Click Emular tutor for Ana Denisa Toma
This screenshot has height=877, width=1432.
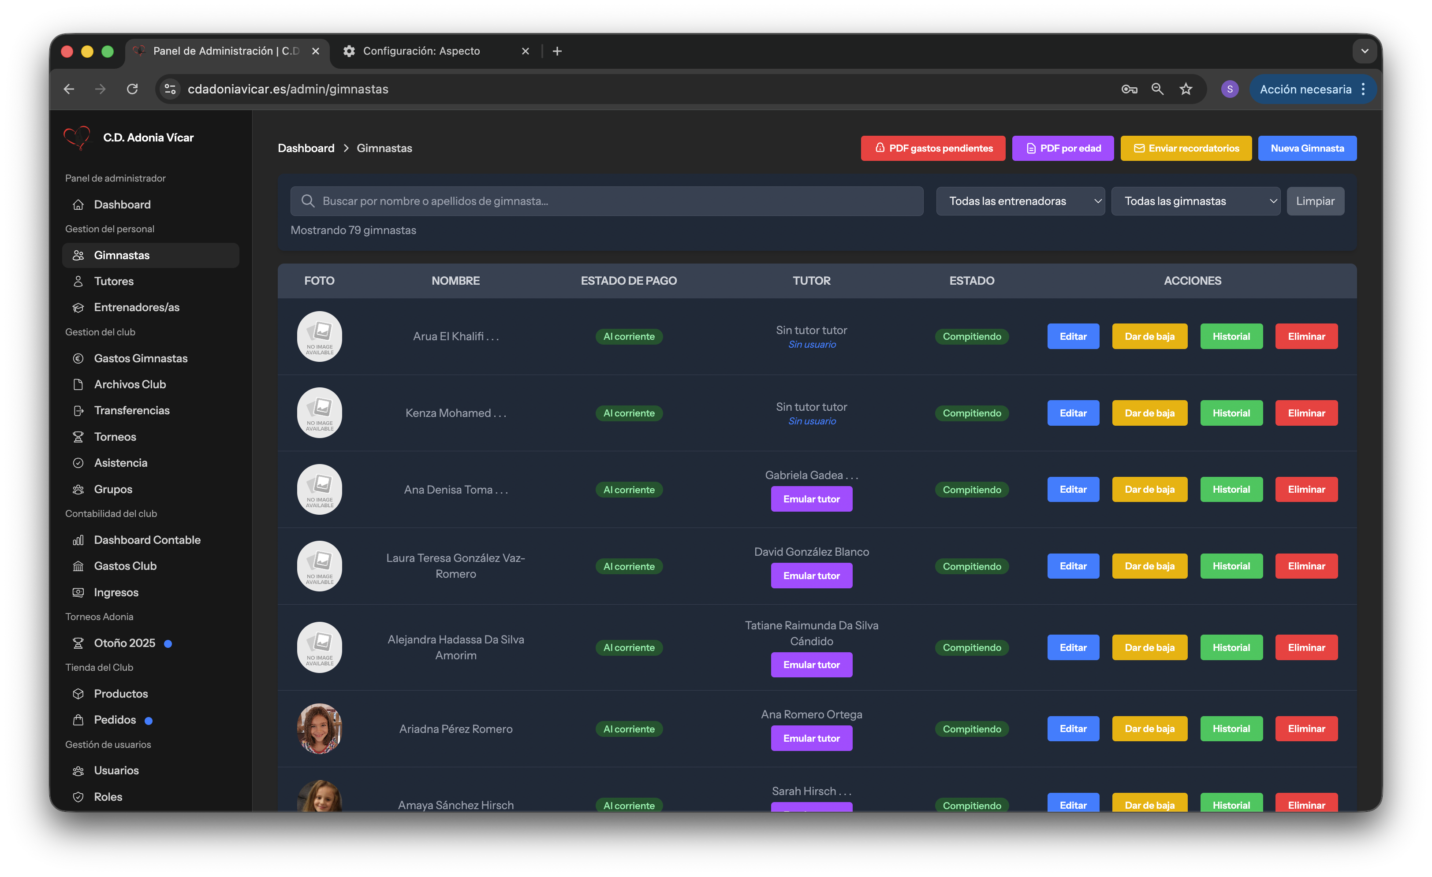pyautogui.click(x=811, y=499)
